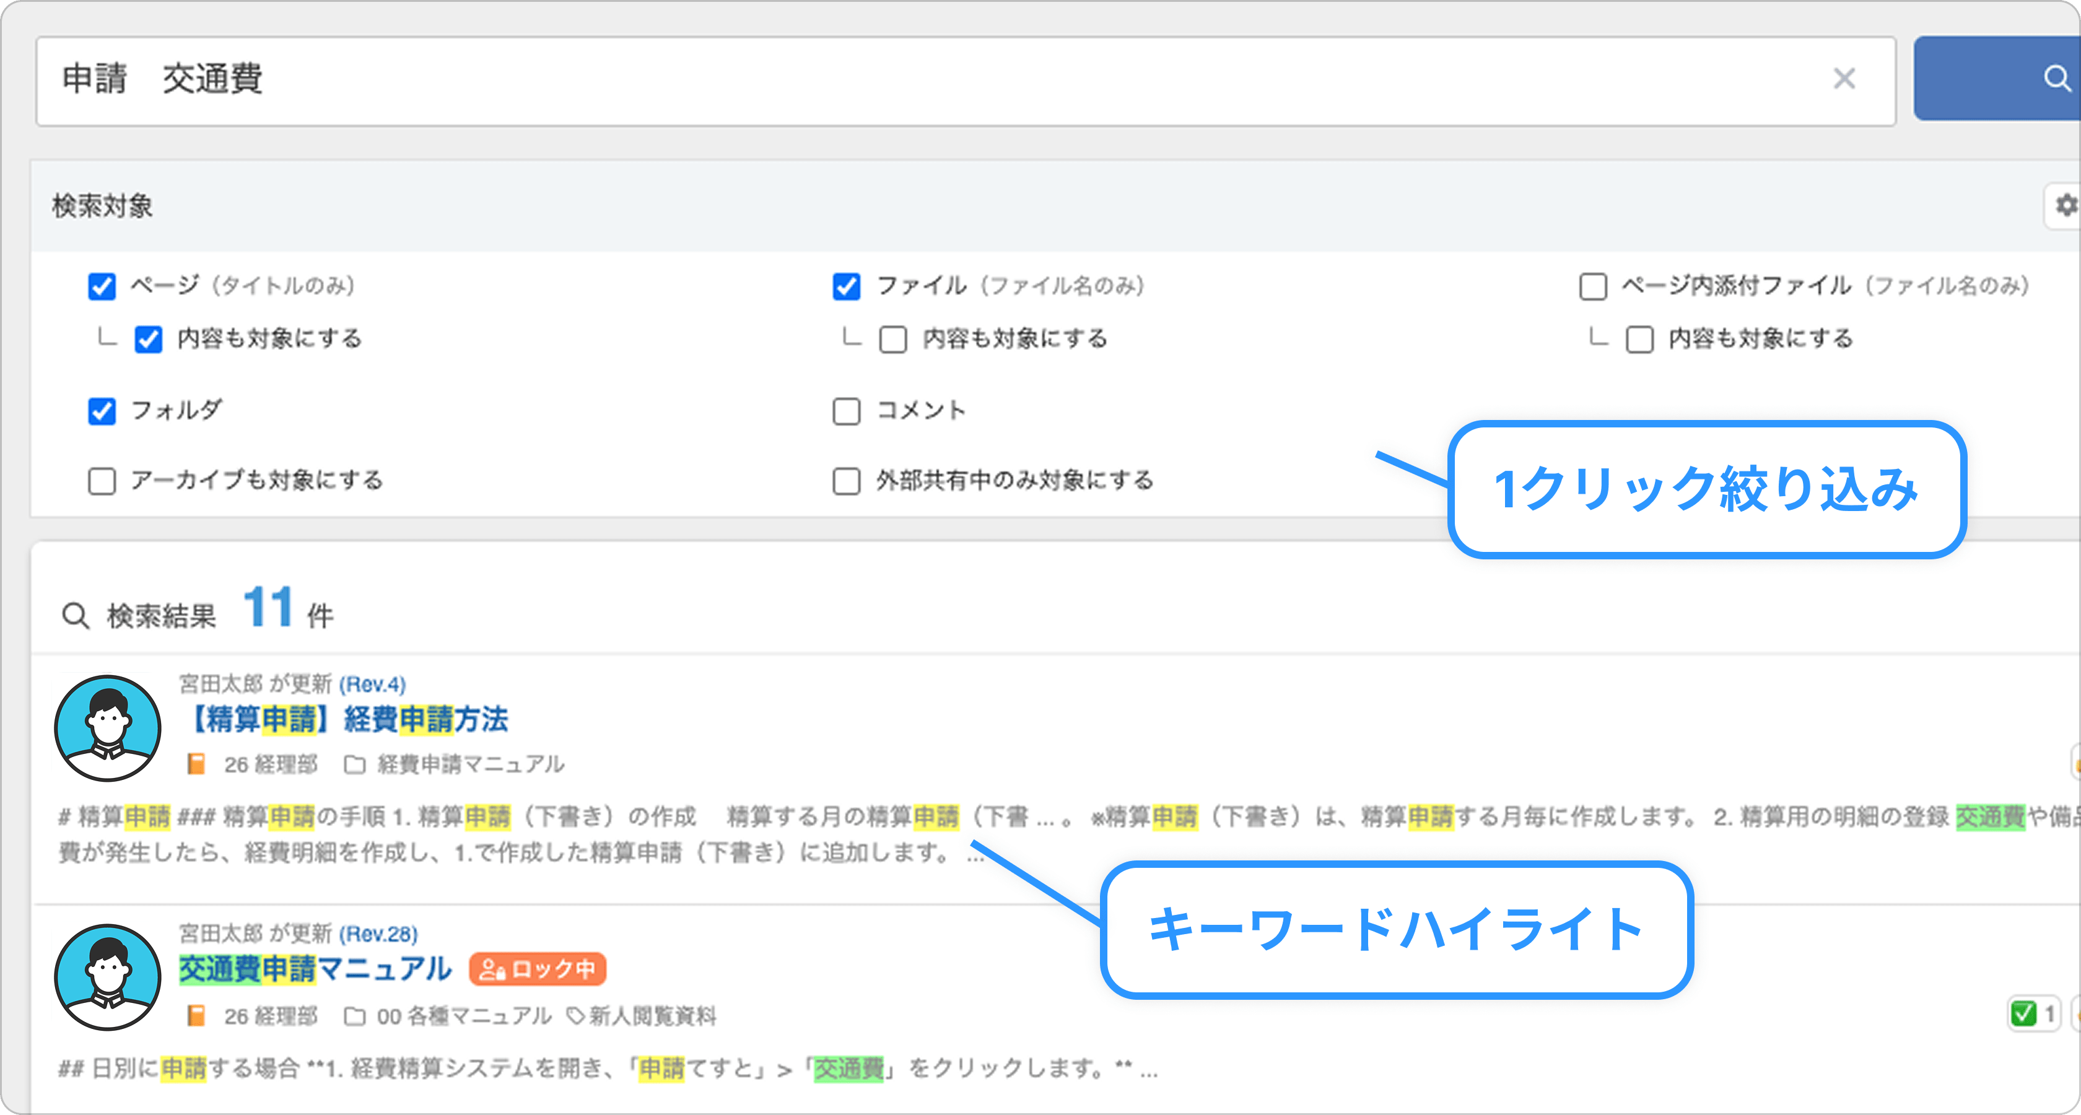Click first result's user avatar

pyautogui.click(x=107, y=728)
